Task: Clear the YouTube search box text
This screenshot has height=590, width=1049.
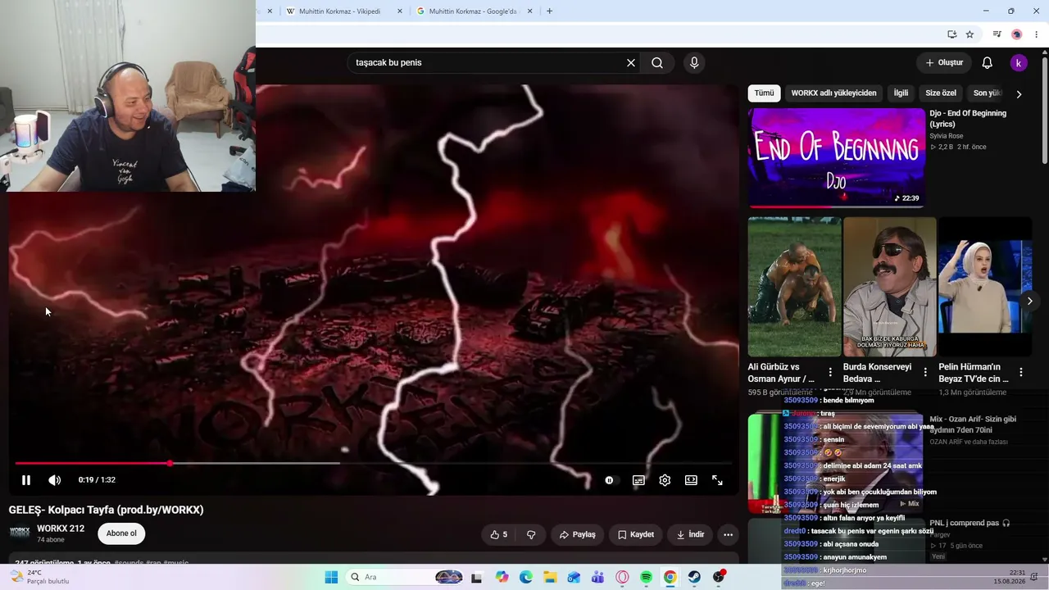Action: [x=631, y=63]
